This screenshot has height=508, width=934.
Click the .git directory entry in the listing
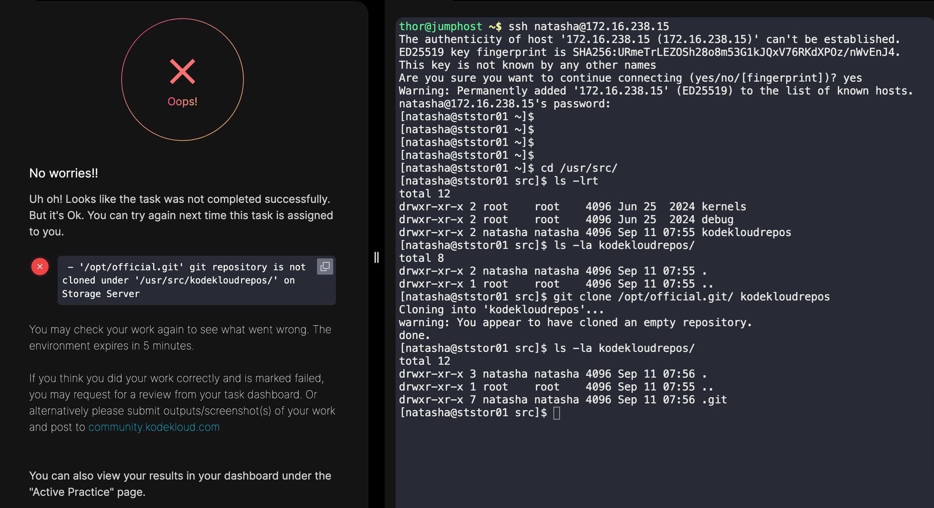pyautogui.click(x=714, y=400)
